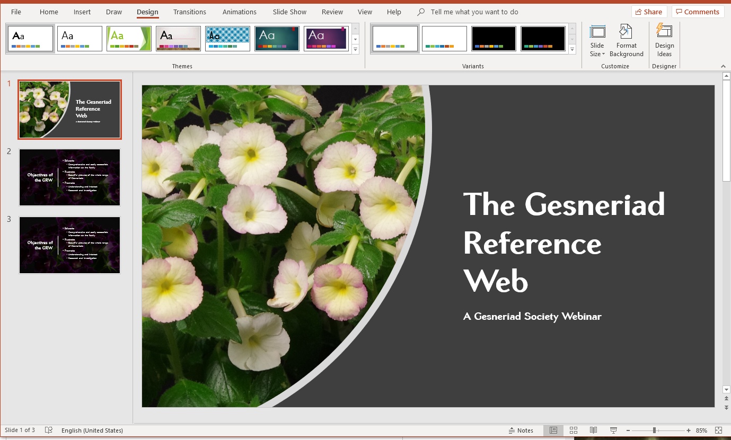Click vertical scrollbar down arrow
Image resolution: width=731 pixels, height=440 pixels.
tap(726, 390)
